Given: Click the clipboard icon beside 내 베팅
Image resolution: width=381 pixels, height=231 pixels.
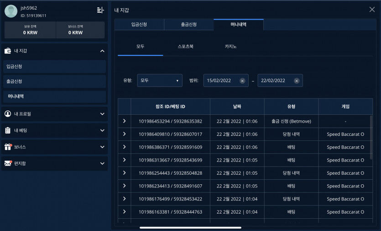Looking at the screenshot, I should click(x=8, y=130).
